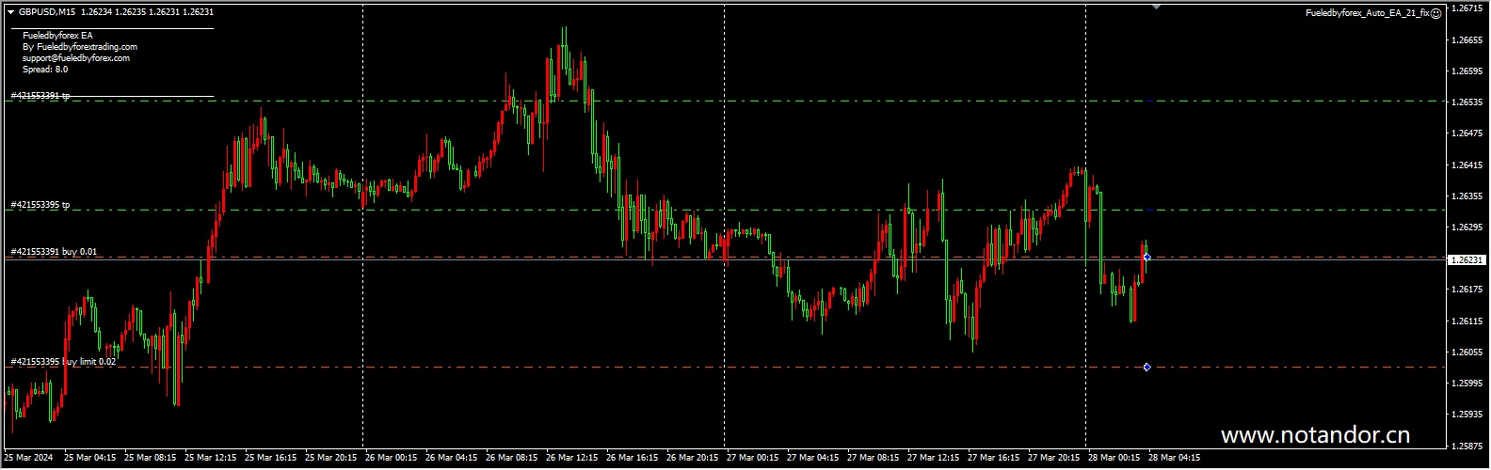Click the current price tag 1.26231
Viewport: 1491px width, 470px height.
(1467, 259)
